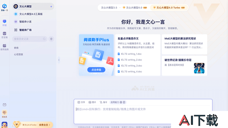228x128 pixels.
Task: Delete history with trash icon
Action: [x=51, y=39]
